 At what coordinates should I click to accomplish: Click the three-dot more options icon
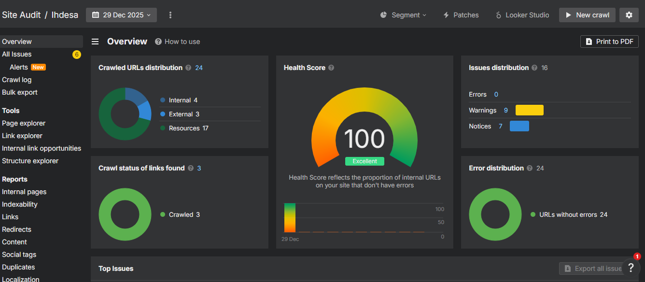[x=170, y=15]
